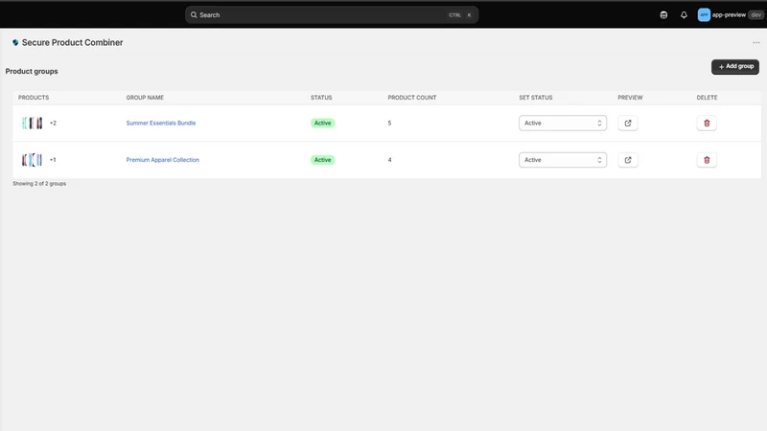767x431 pixels.
Task: Click the Add group button
Action: coord(735,66)
